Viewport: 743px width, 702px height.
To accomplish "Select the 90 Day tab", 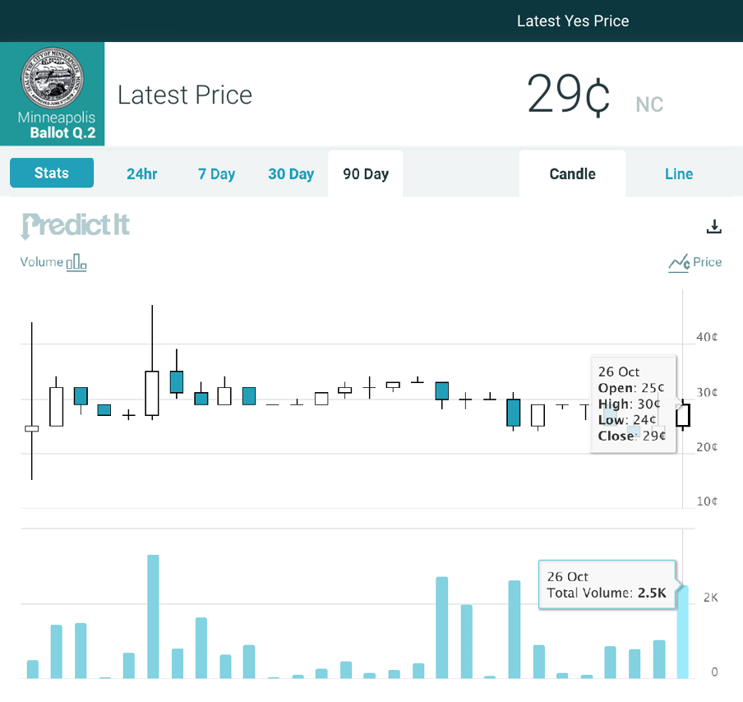I will [x=366, y=173].
